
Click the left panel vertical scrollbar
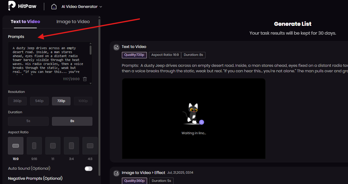point(99,98)
